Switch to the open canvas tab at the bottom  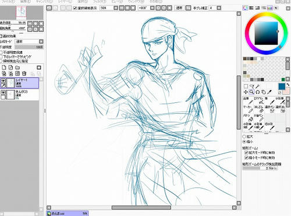68,213
